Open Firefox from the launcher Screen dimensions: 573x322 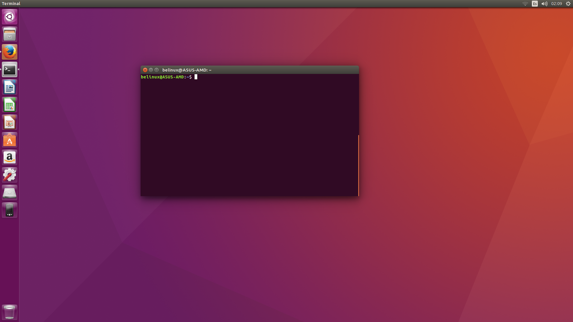click(x=9, y=52)
